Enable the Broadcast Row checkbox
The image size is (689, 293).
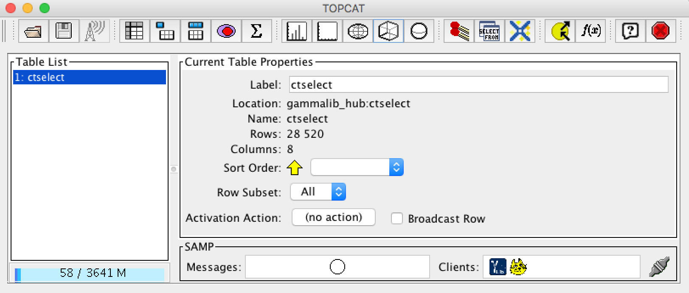(397, 218)
